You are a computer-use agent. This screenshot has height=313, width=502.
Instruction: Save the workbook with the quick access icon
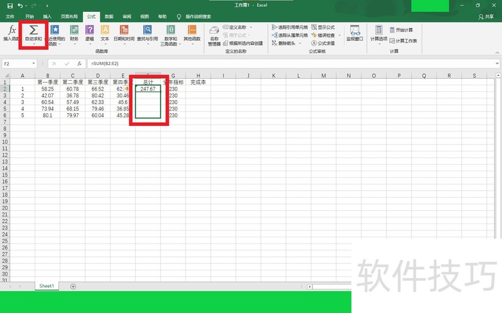[x=10, y=6]
